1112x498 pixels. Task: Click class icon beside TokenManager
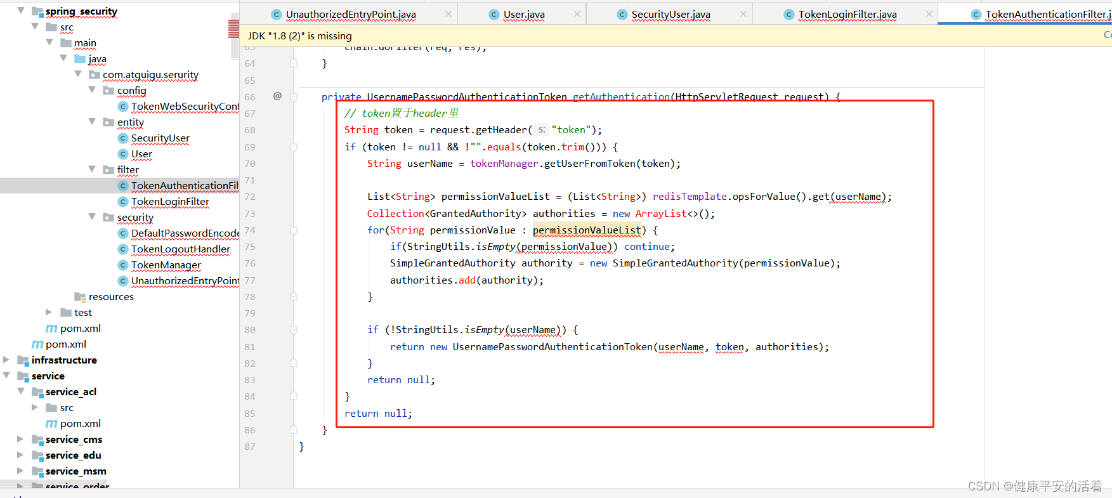pyautogui.click(x=123, y=265)
